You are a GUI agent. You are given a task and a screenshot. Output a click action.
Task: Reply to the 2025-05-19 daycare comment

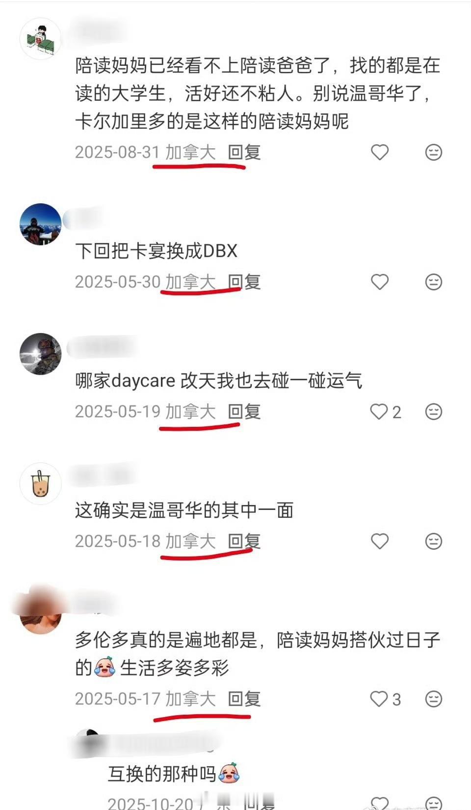coord(244,412)
